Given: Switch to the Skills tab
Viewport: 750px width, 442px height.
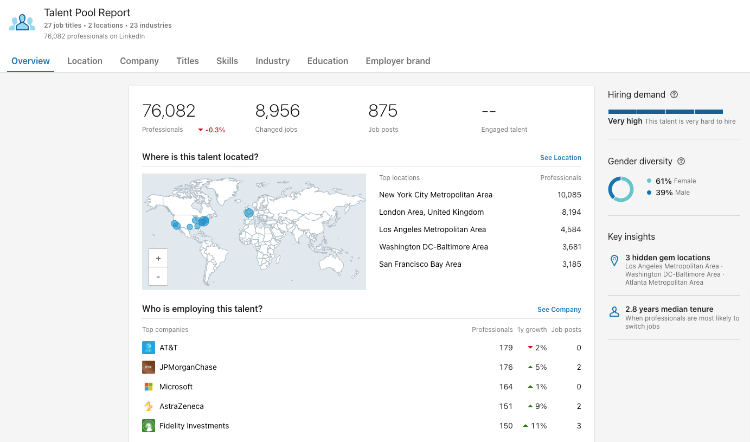Looking at the screenshot, I should (227, 61).
